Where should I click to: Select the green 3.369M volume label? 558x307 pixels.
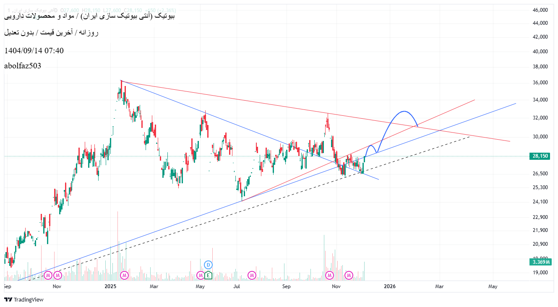[x=541, y=261]
